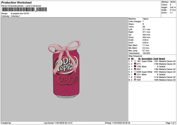Screen dimensions: 177x125
Task: Click the 'Colorway 1' value
Action: coord(15,16)
